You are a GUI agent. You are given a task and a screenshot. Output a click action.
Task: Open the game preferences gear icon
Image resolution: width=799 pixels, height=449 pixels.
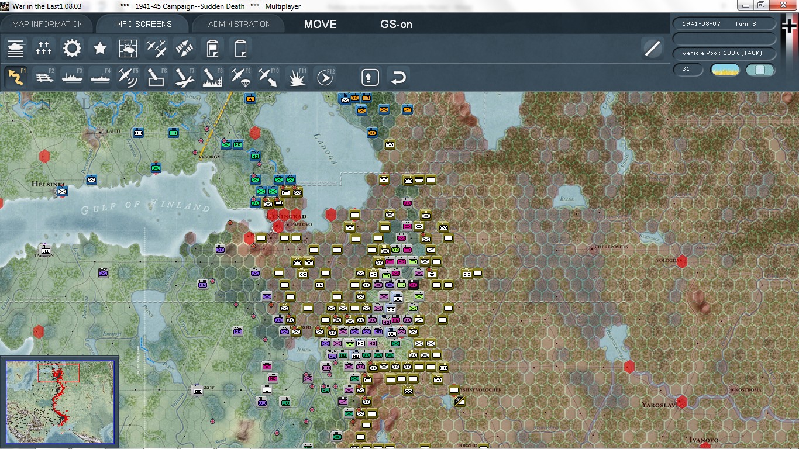[x=72, y=48]
